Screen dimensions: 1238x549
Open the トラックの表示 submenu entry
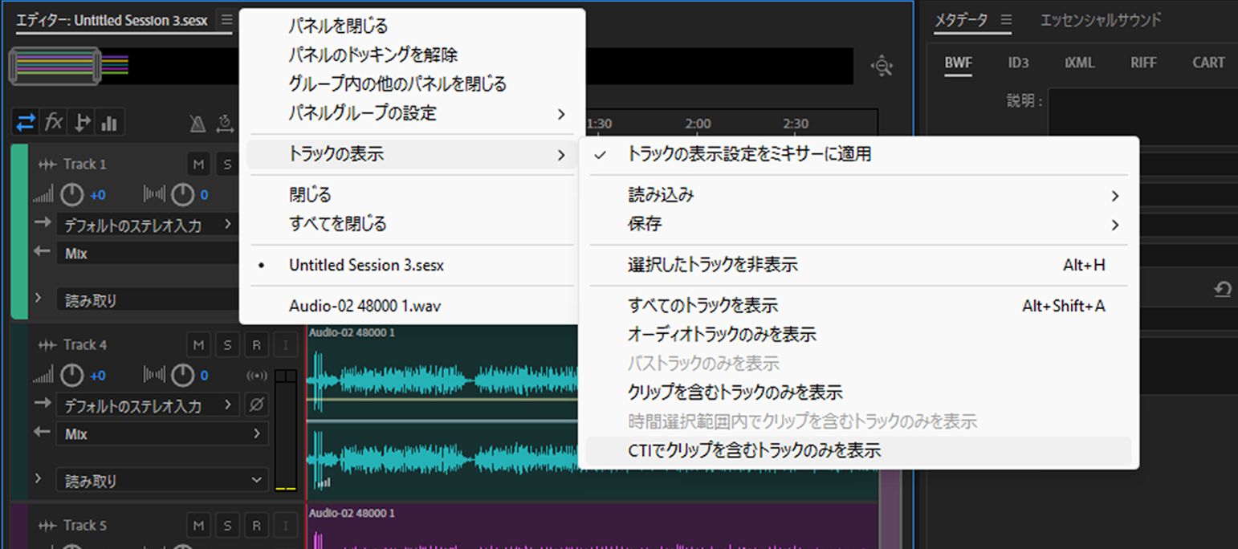(x=412, y=154)
